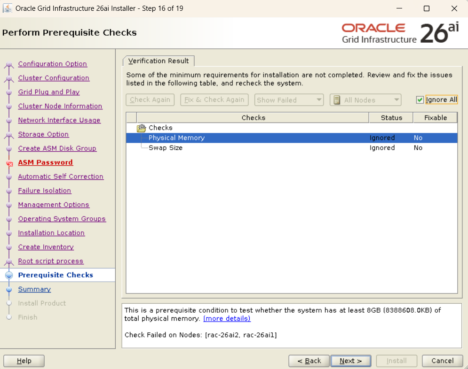
Task: Open Help for the installer
Action: (x=24, y=361)
